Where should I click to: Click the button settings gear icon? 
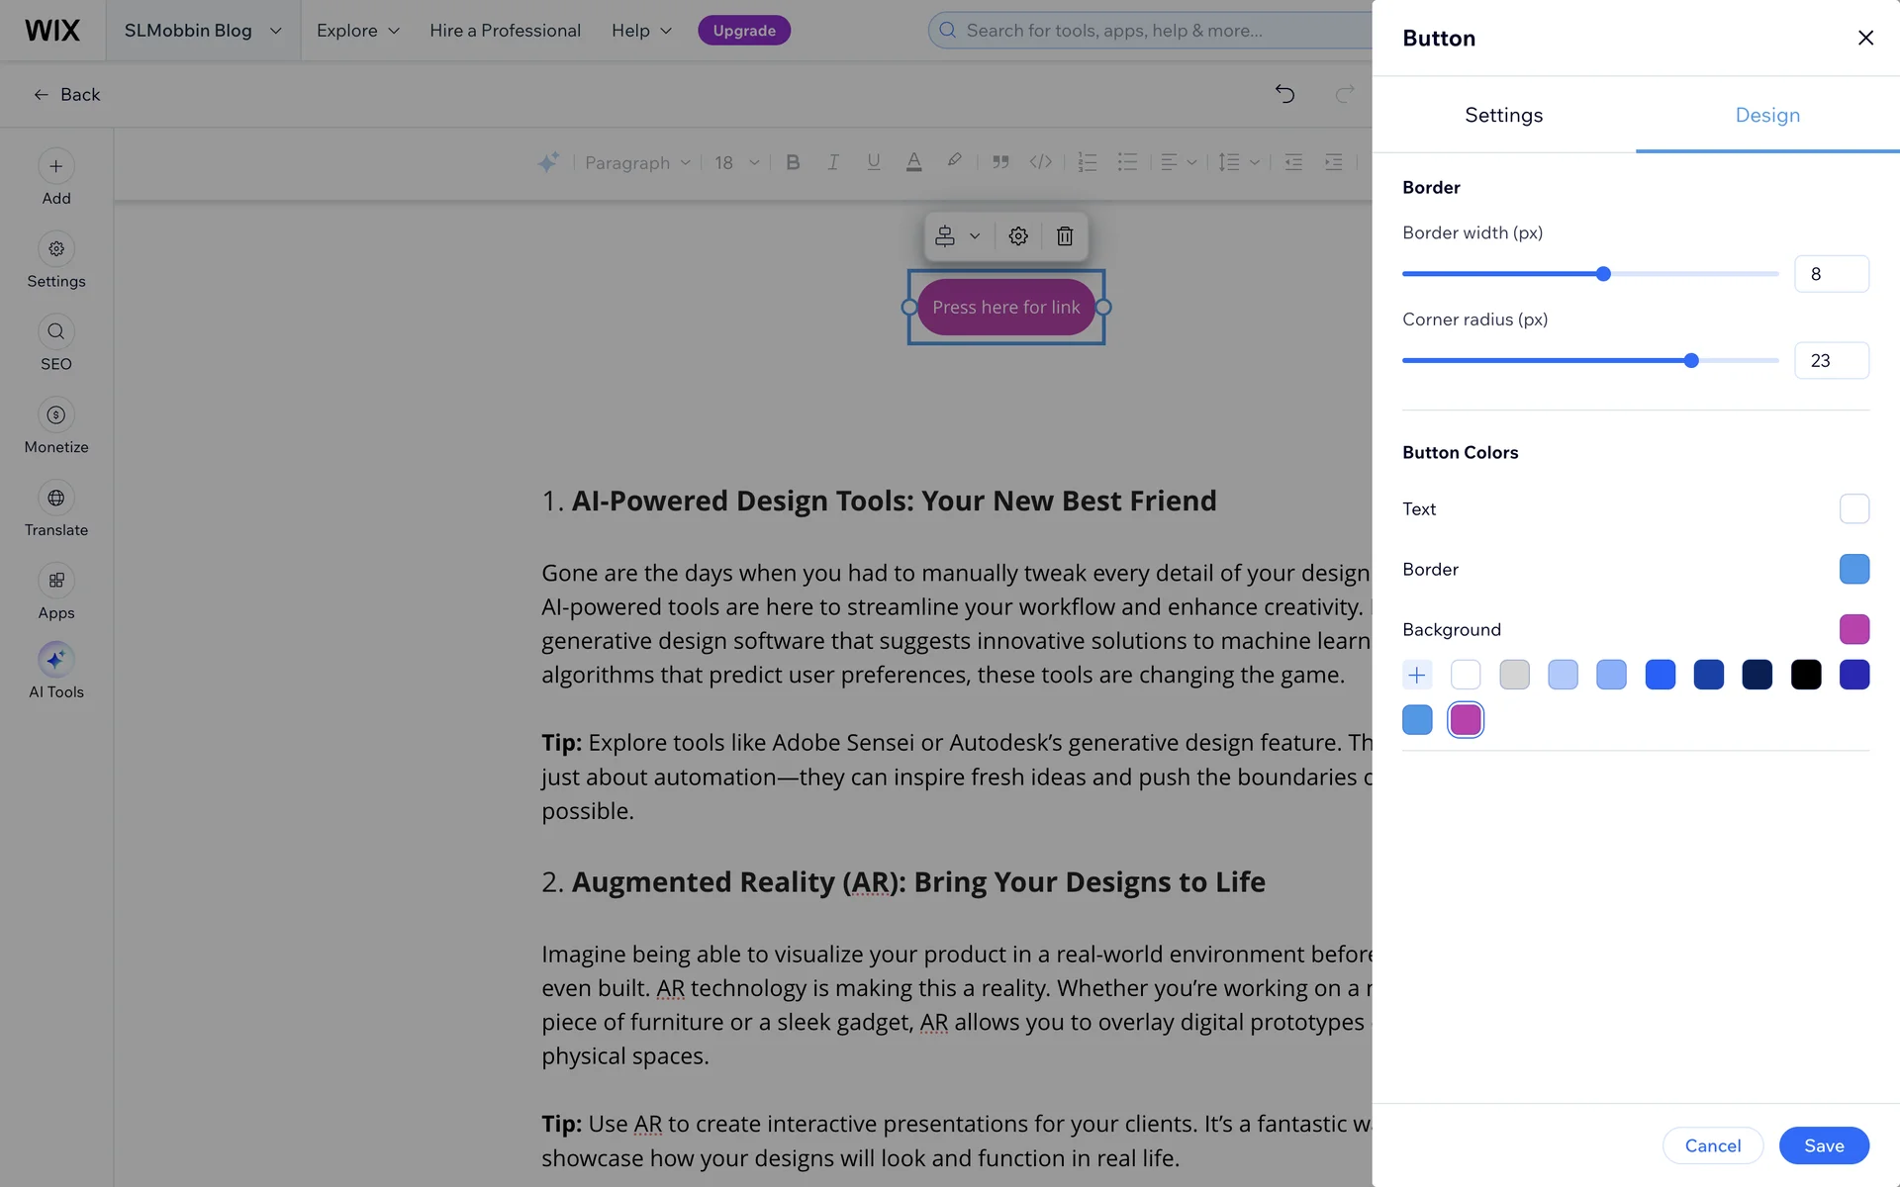pos(1018,236)
